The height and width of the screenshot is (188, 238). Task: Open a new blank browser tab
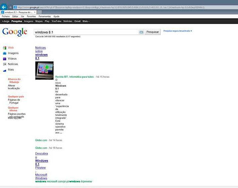point(39,12)
